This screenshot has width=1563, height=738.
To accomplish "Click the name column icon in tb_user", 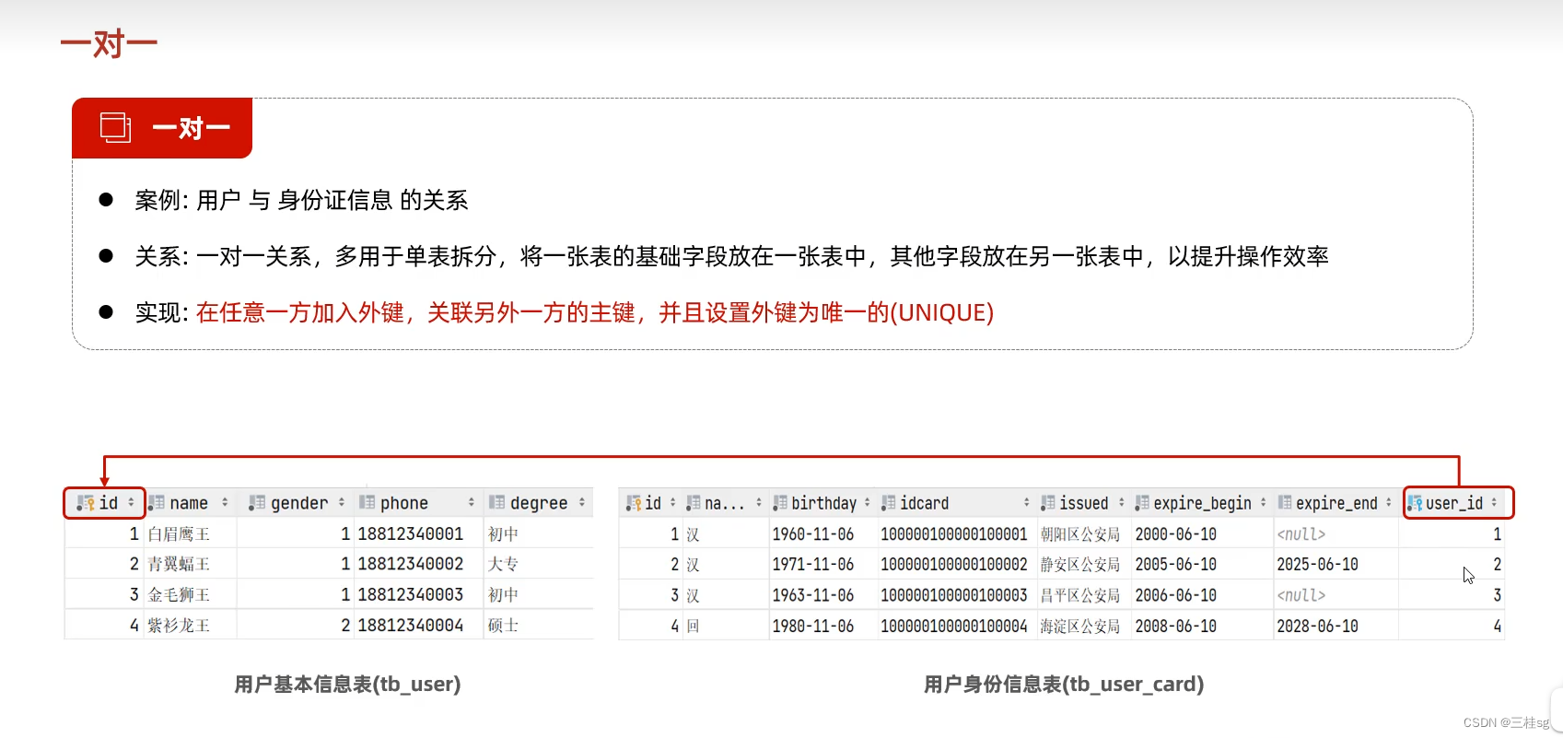I will tap(157, 503).
